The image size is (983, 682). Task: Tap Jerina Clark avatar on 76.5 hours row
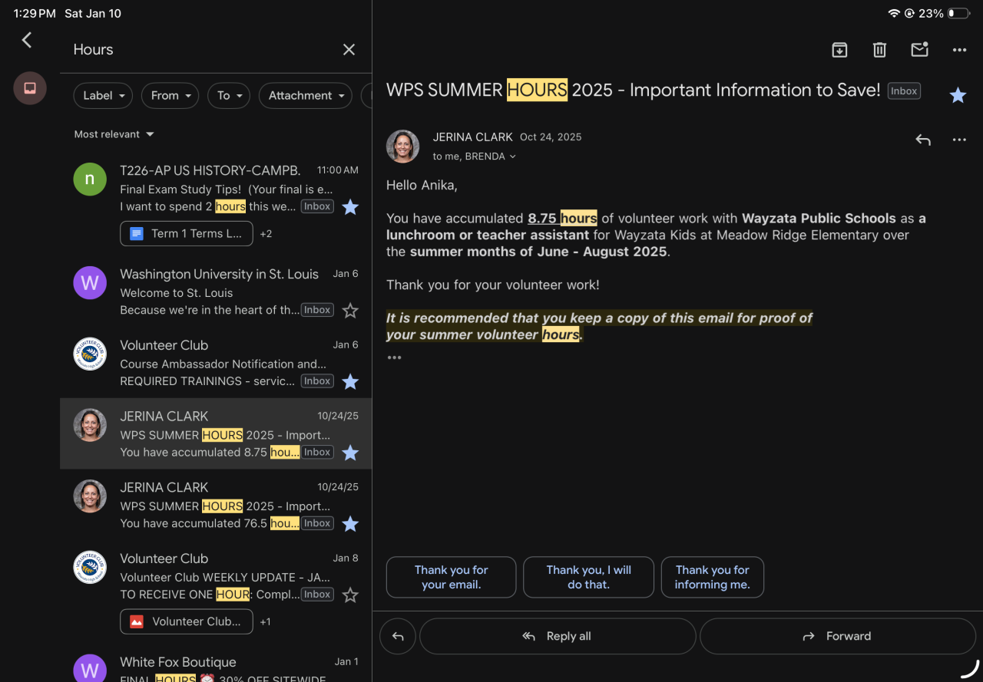pyautogui.click(x=90, y=496)
